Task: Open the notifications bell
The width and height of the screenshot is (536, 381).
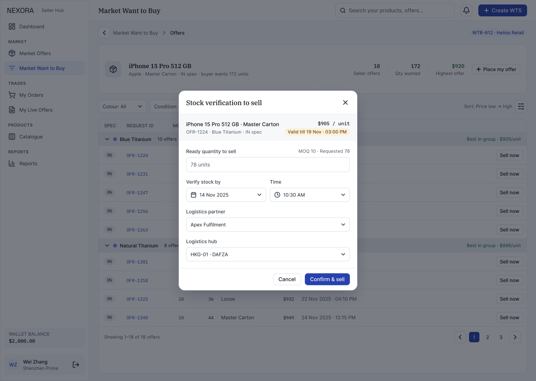Action: [466, 10]
